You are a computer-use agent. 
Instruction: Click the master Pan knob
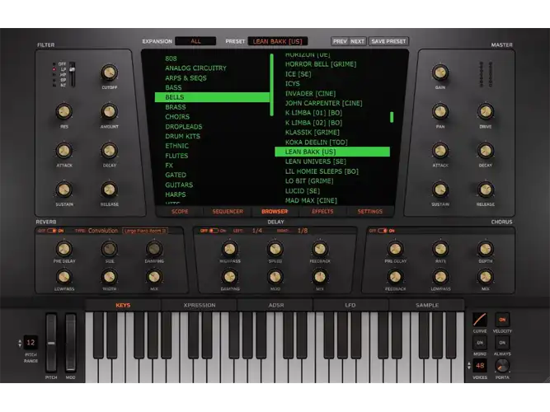coord(440,112)
